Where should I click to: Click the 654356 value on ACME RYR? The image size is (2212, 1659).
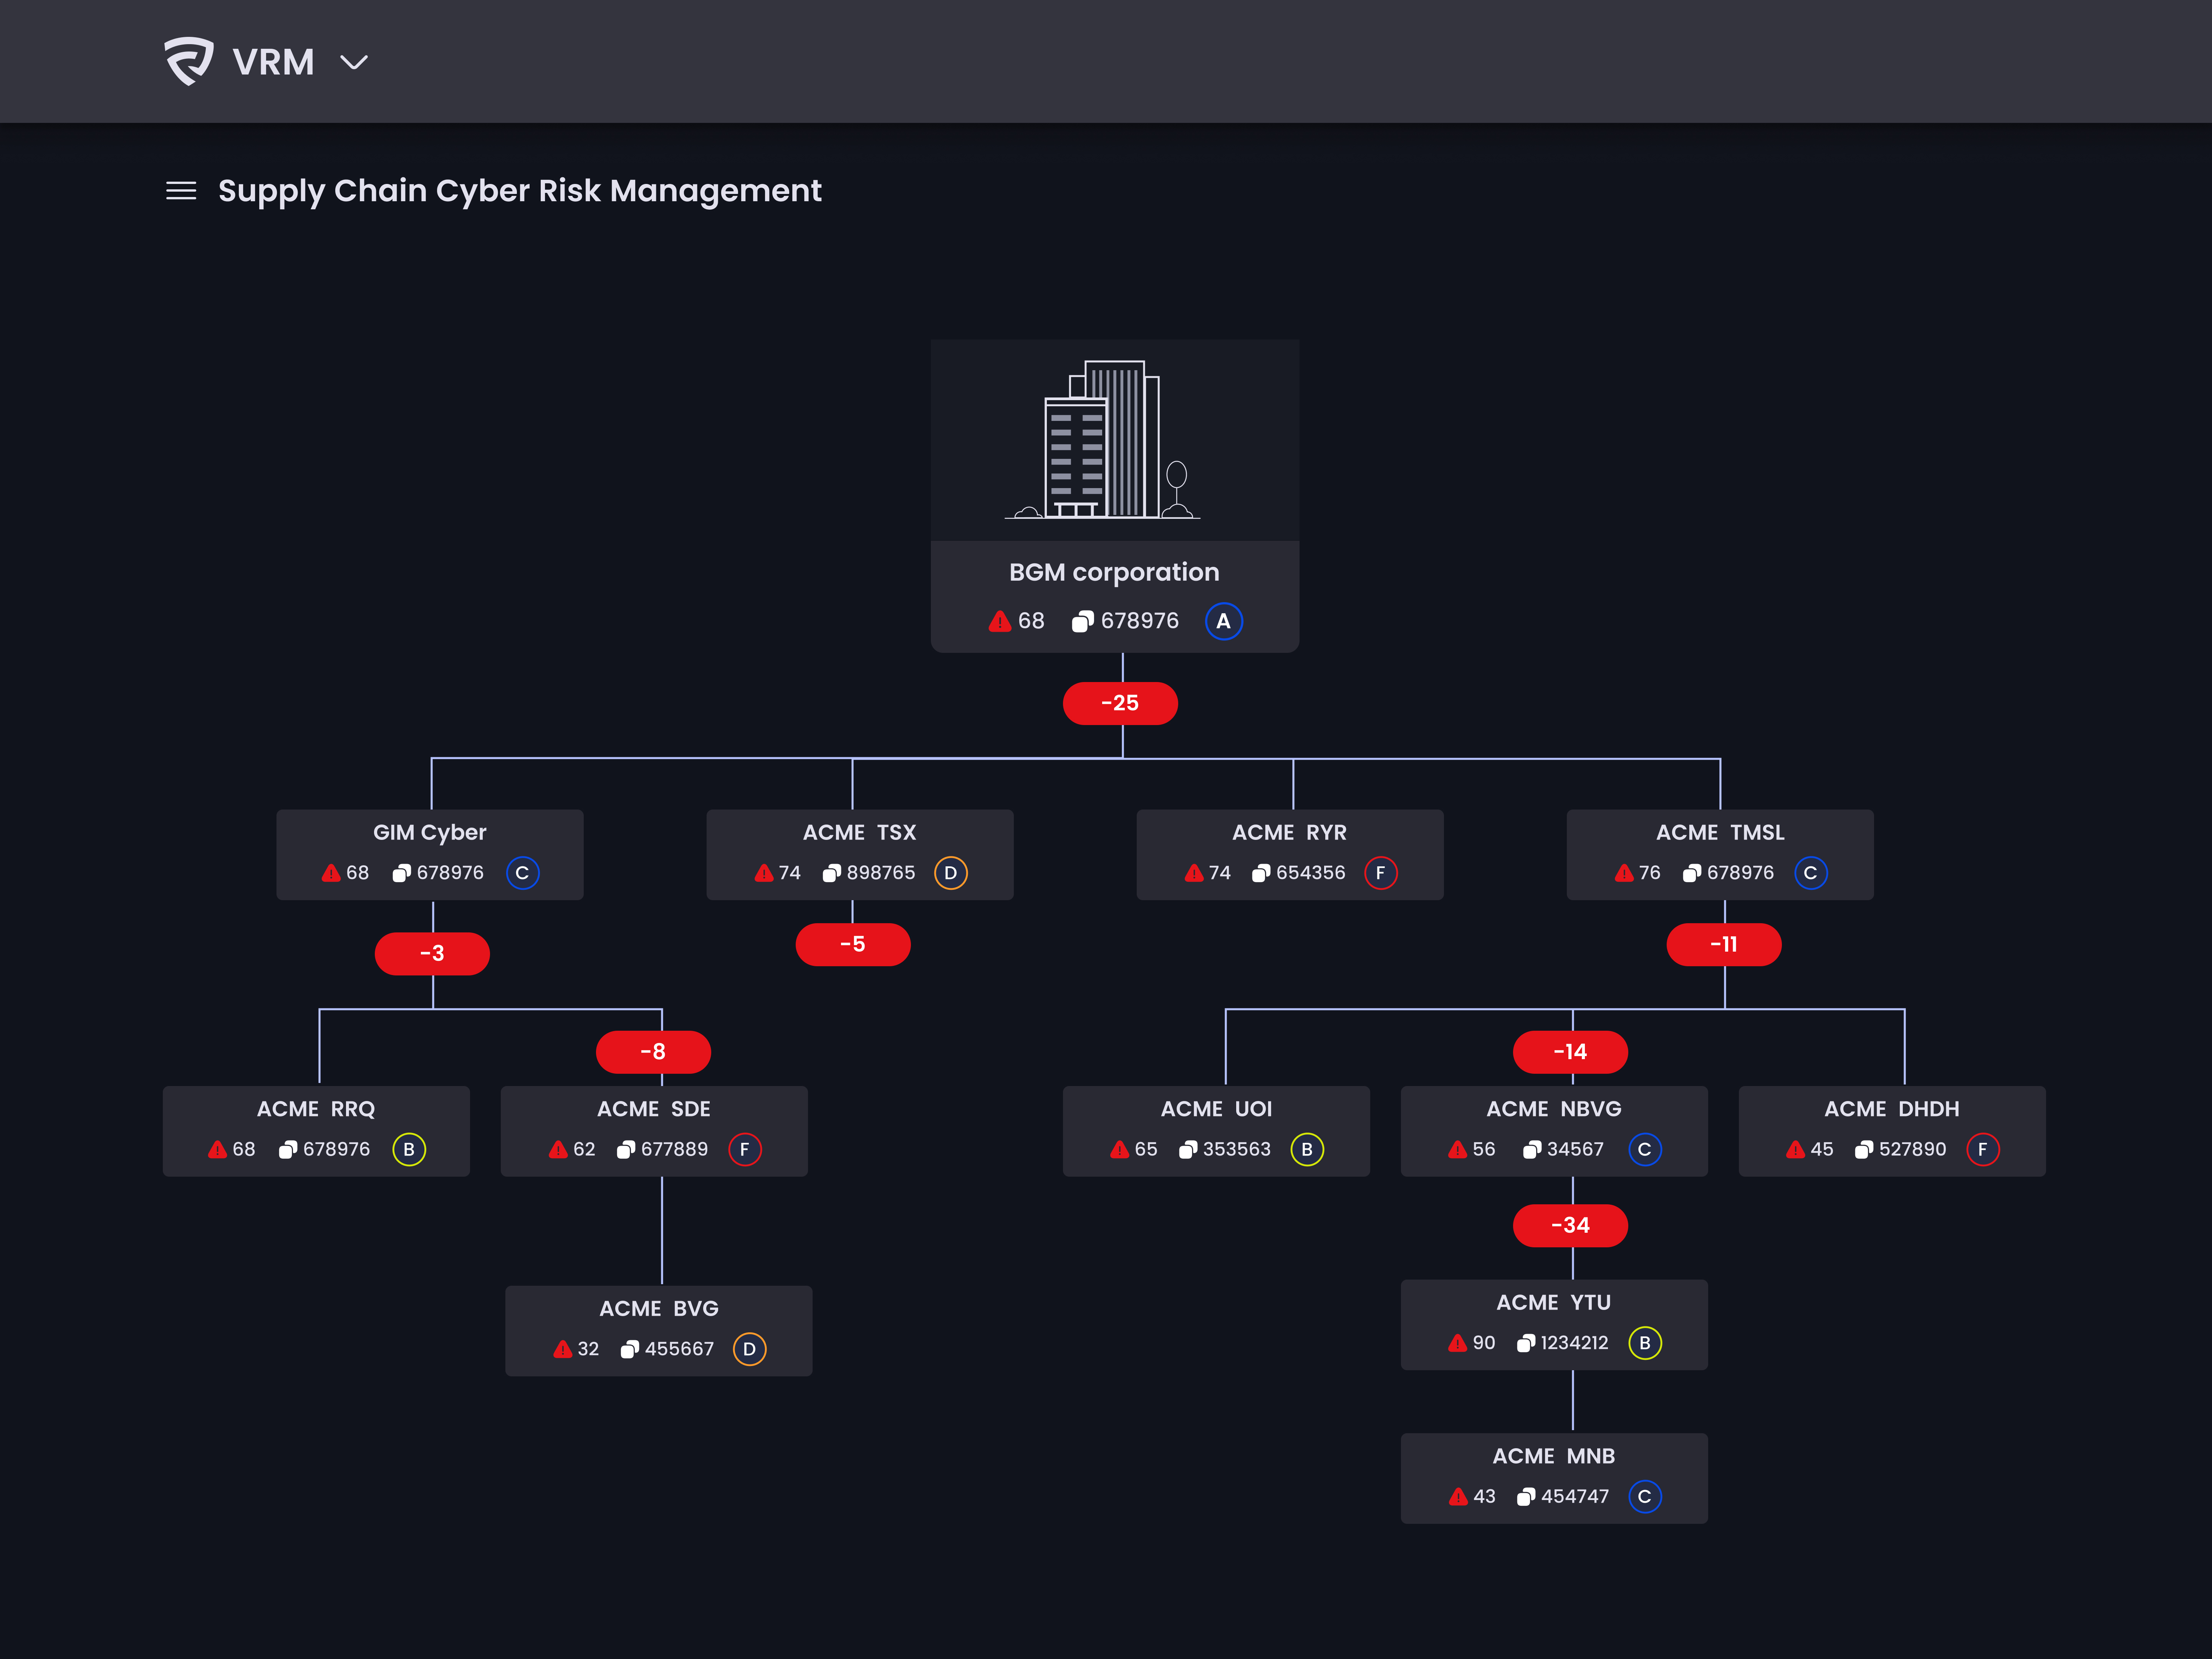(1311, 873)
